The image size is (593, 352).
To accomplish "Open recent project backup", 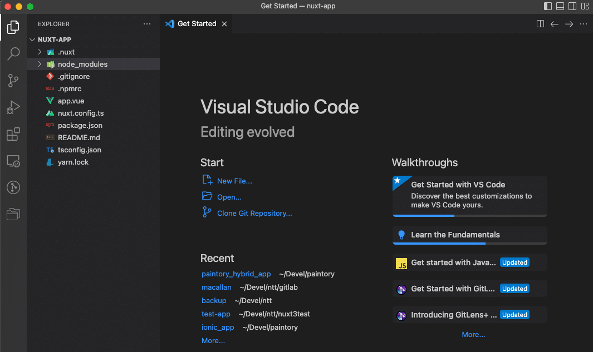I will click(214, 301).
